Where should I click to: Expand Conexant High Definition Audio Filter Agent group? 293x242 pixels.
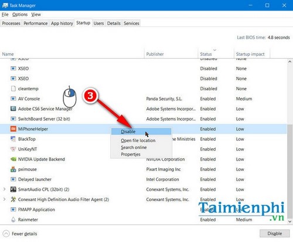point(4,199)
